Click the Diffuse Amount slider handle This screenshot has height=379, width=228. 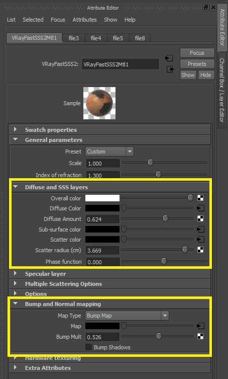pos(165,218)
